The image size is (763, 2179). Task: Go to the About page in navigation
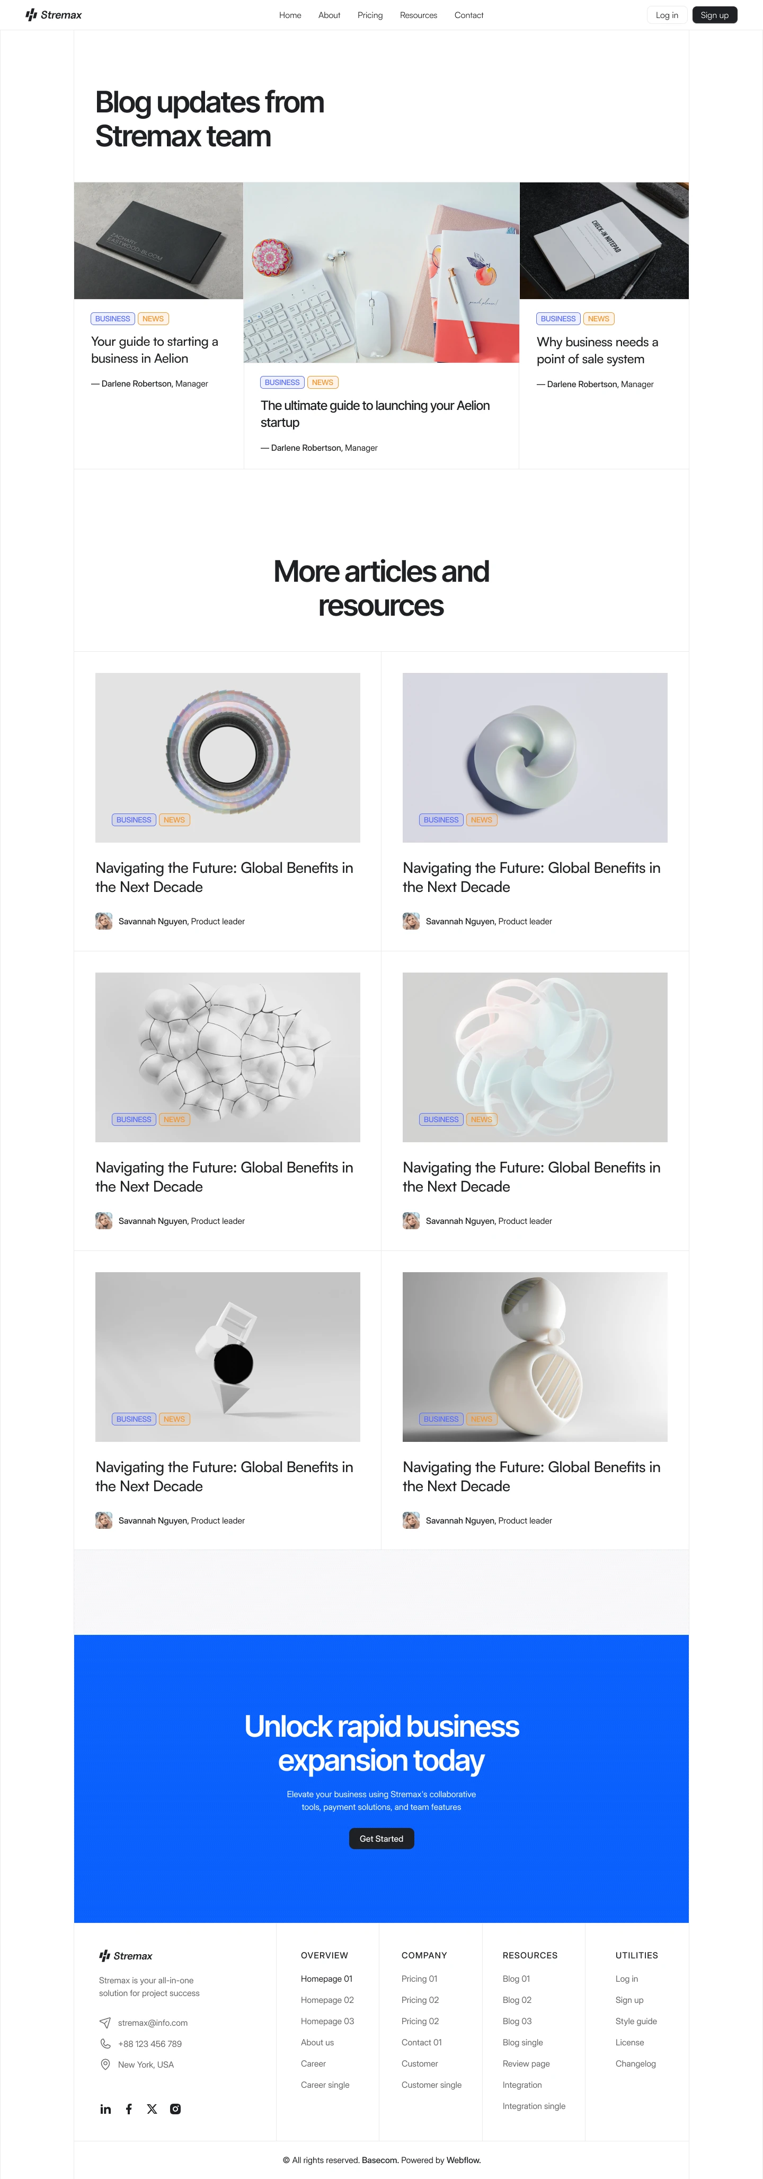pyautogui.click(x=329, y=15)
